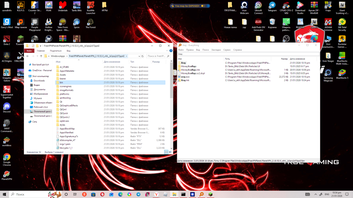Switch Explorer to large icons view
353x198 pixels.
[170, 152]
